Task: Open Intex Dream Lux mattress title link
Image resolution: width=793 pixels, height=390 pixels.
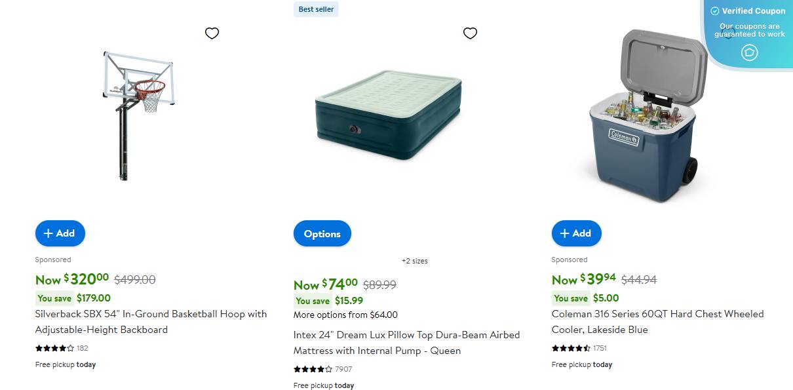Action: click(406, 342)
